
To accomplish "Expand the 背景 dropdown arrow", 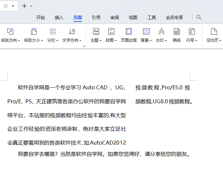I will click(151, 40).
